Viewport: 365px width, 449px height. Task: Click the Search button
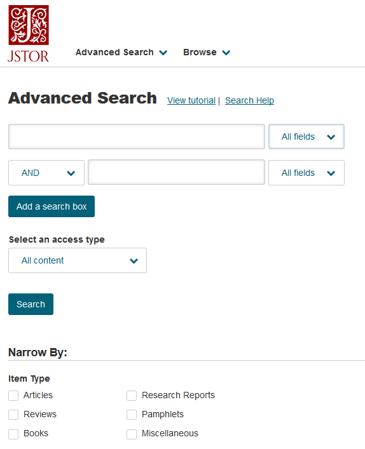(x=31, y=304)
